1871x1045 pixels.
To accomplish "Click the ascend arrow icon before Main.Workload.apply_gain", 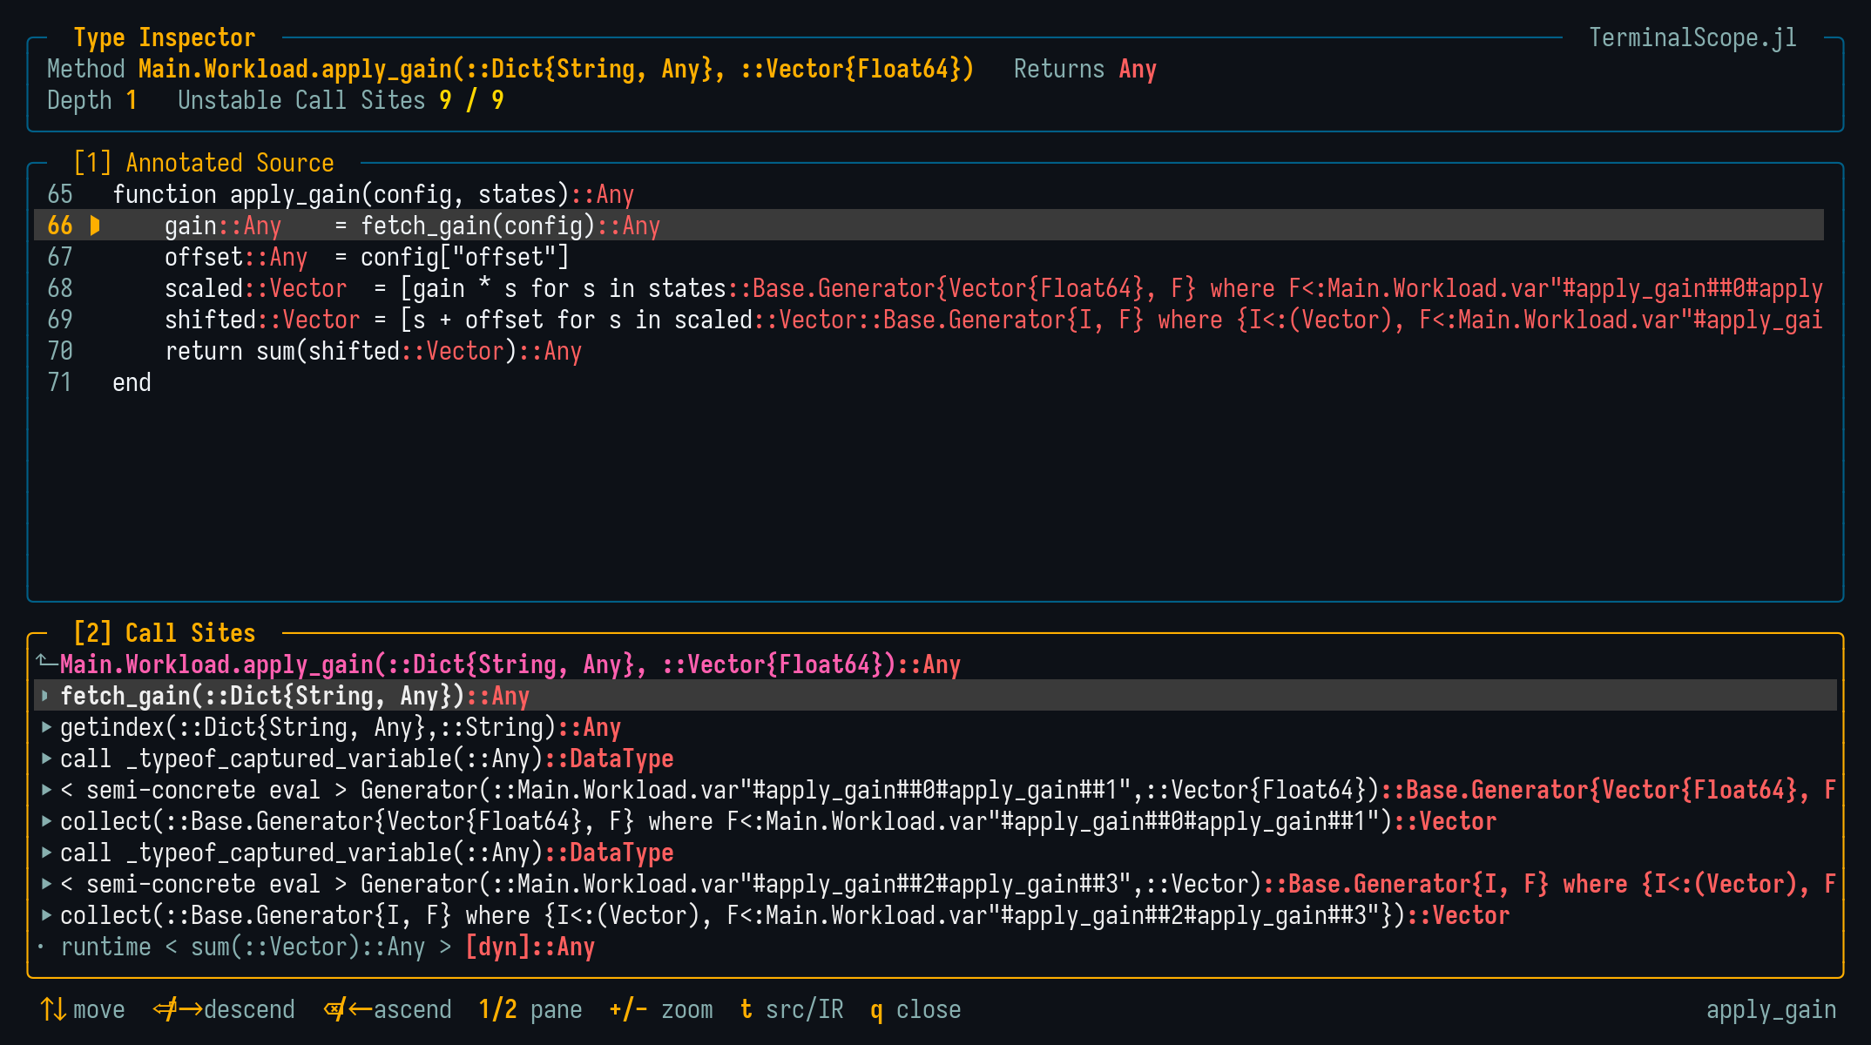I will click(x=46, y=663).
